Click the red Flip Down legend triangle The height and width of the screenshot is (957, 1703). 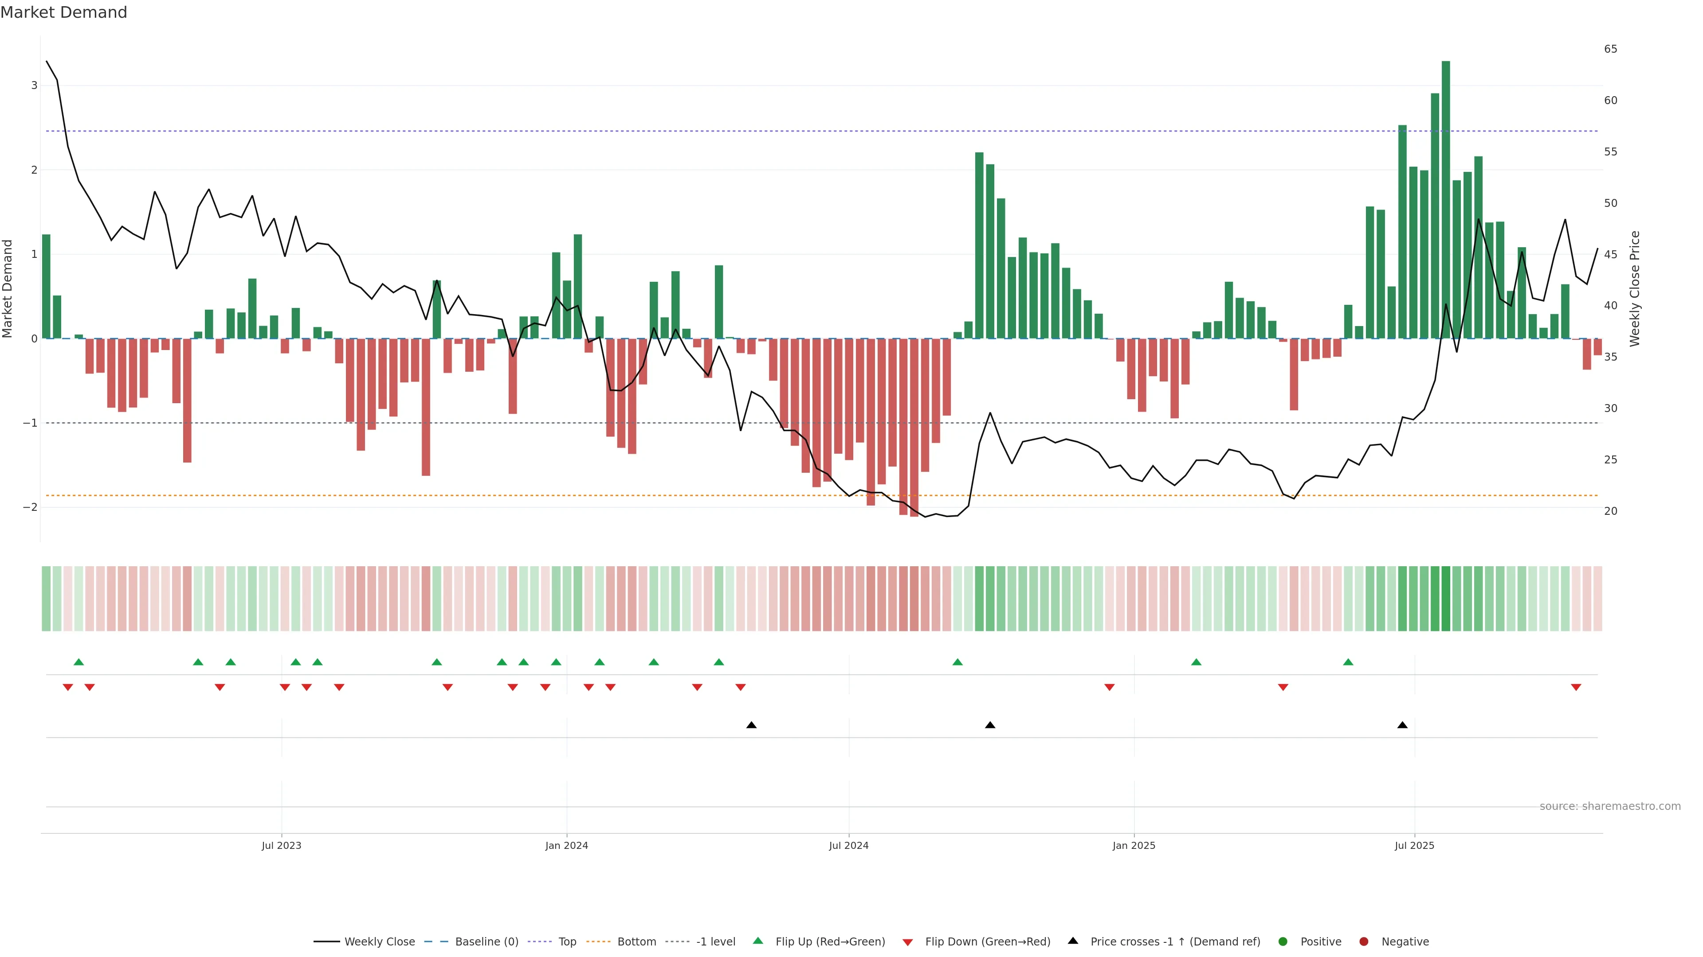pyautogui.click(x=908, y=942)
